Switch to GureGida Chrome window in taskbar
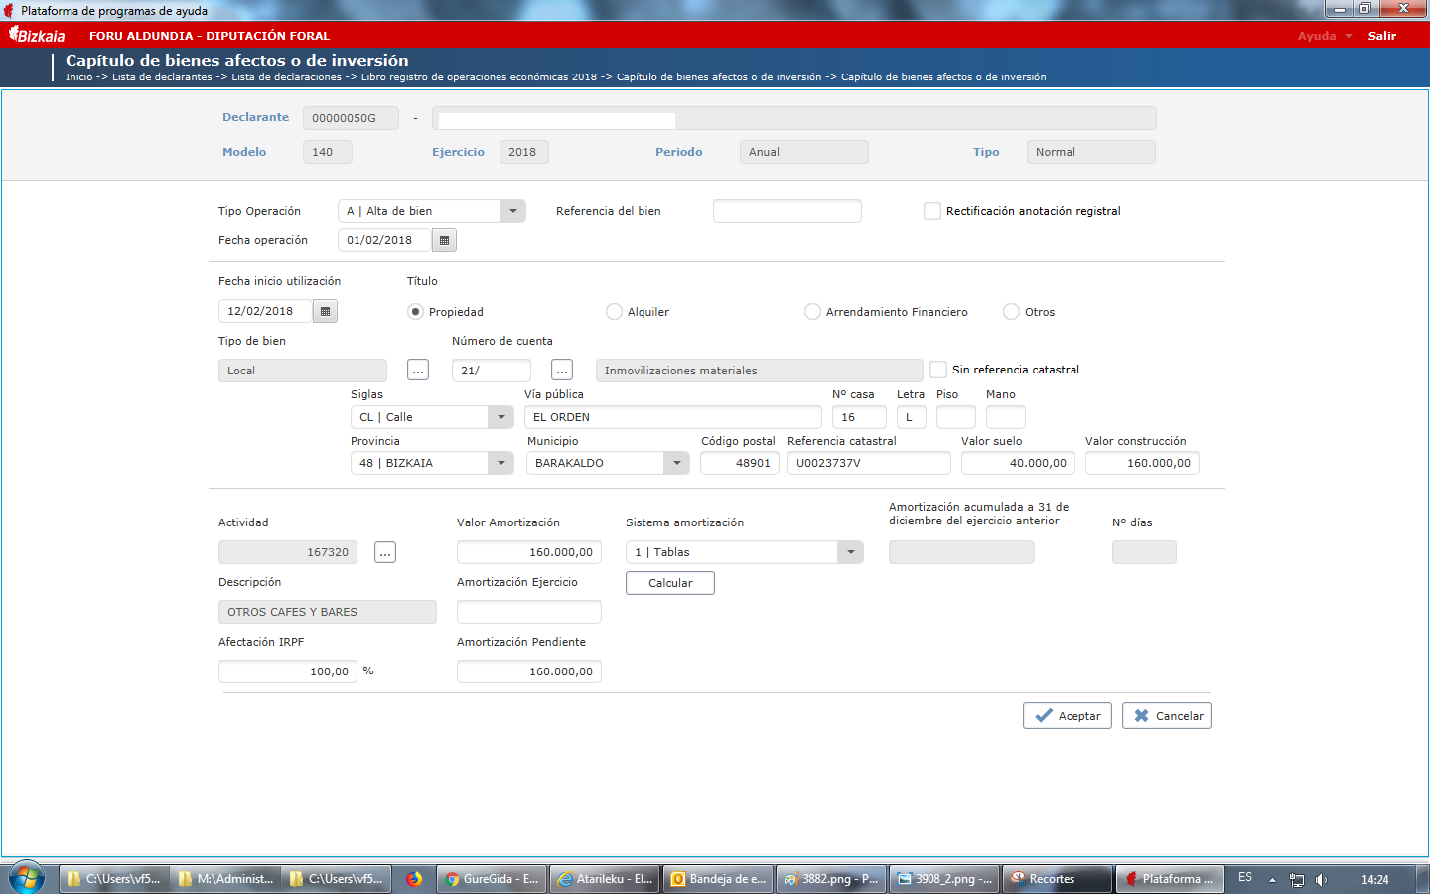 click(x=491, y=879)
